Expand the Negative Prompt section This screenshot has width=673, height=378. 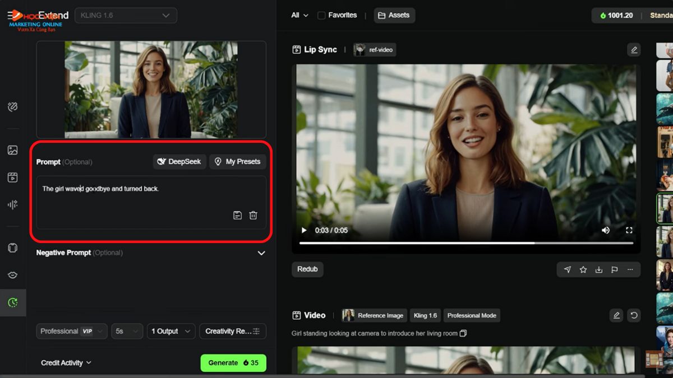261,253
